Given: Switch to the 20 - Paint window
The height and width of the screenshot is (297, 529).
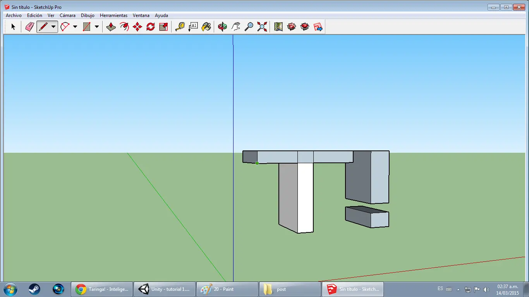Looking at the screenshot, I should [x=227, y=289].
